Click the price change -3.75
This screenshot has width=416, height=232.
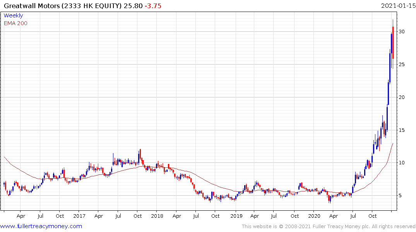(153, 6)
